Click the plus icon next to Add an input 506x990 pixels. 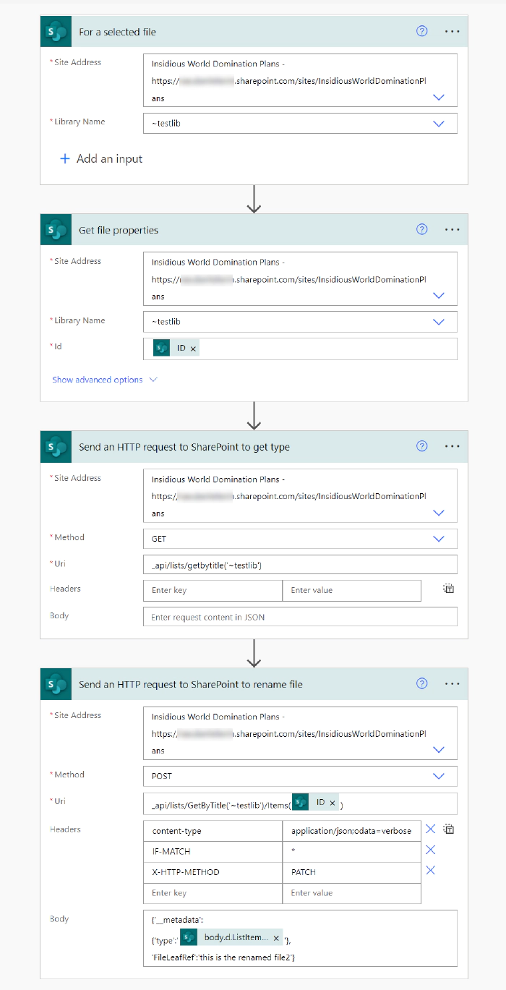[x=65, y=158]
